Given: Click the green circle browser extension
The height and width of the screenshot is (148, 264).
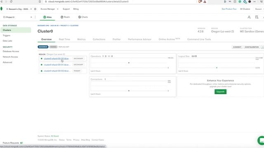Looking at the screenshot, I should coord(240,2).
